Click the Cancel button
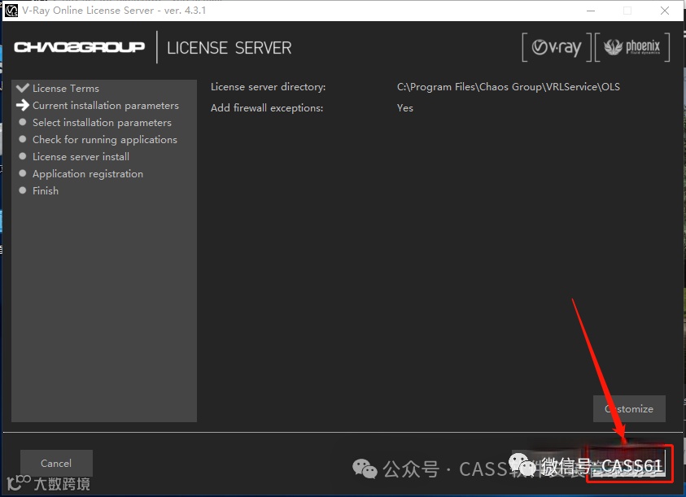 [x=56, y=463]
